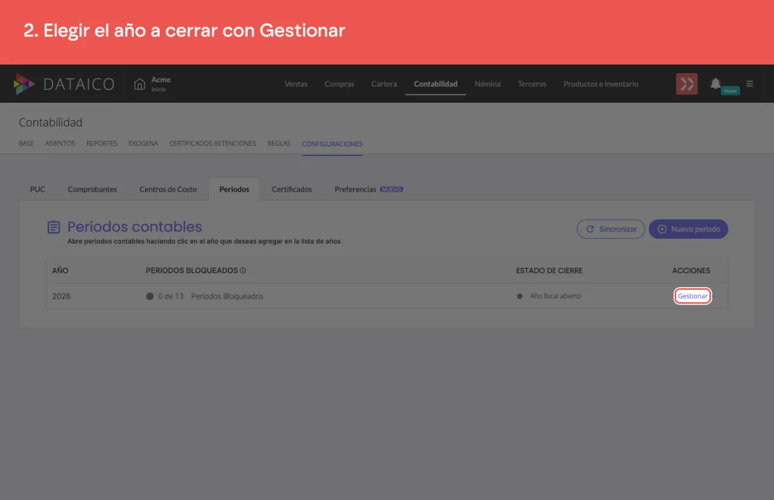Go to the REPORTES section
Screen dimensions: 774x500
coord(102,144)
